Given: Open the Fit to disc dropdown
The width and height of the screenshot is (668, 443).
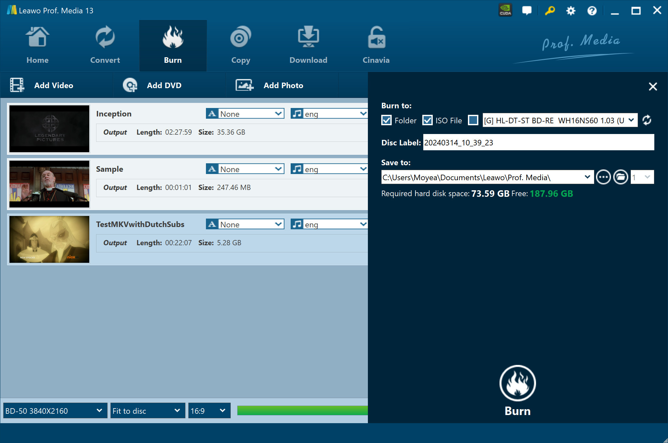Looking at the screenshot, I should pos(147,411).
